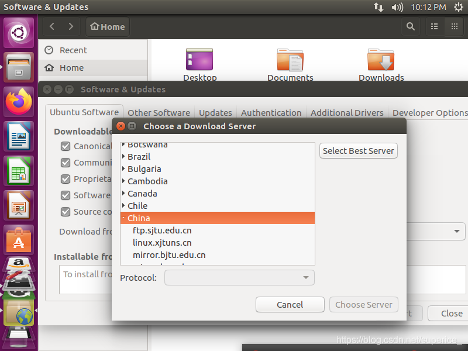Screen dimensions: 468x351
Task: Switch Files to list view
Action: pos(435,26)
